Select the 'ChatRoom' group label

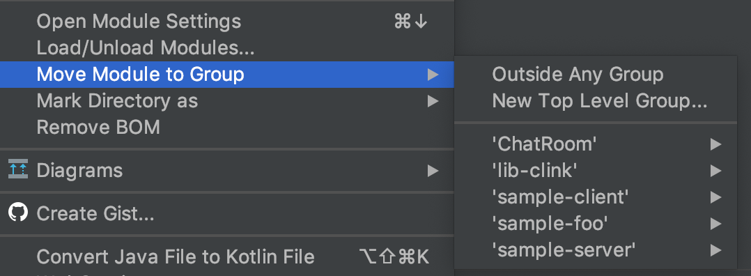[545, 144]
